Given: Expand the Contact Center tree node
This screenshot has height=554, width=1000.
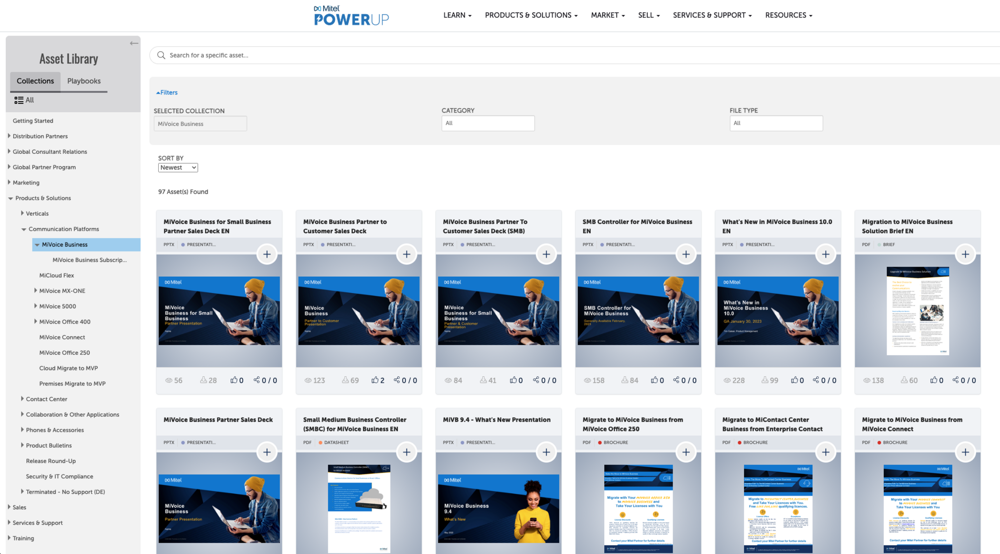Looking at the screenshot, I should pyautogui.click(x=22, y=399).
